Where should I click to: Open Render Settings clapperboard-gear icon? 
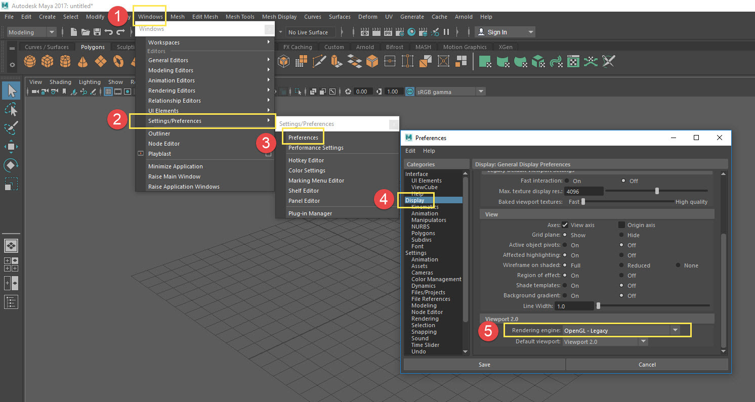400,32
